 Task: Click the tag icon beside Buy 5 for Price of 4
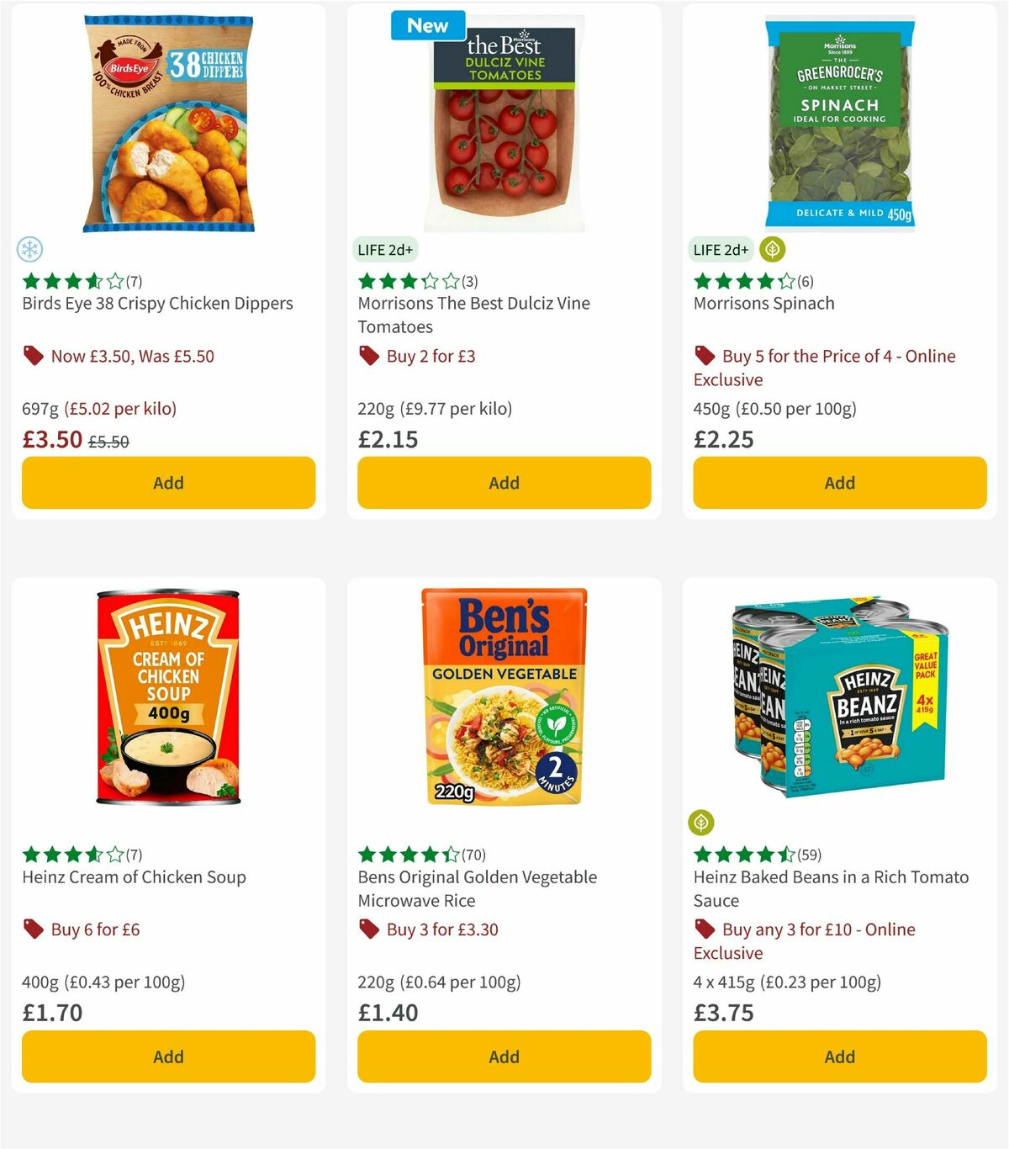tap(705, 356)
